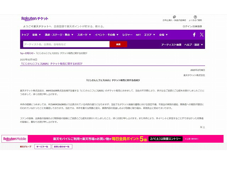Open the X social icon link
Image resolution: width=227 pixels, height=170 pixels.
click(x=202, y=35)
